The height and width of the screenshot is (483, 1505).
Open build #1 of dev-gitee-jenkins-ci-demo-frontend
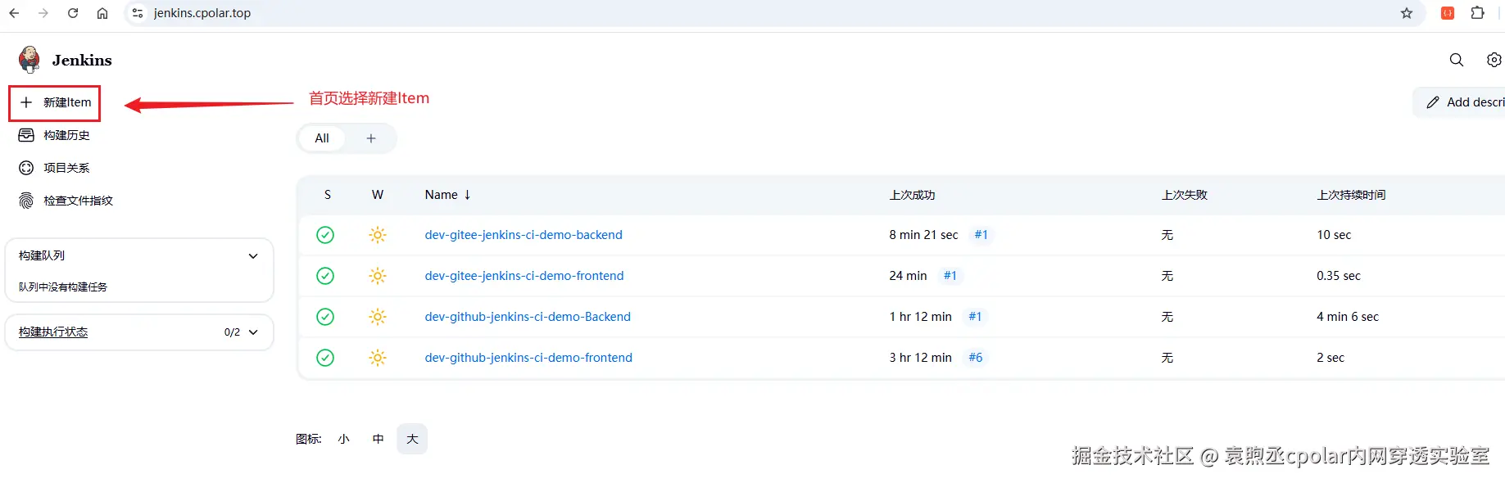[950, 276]
